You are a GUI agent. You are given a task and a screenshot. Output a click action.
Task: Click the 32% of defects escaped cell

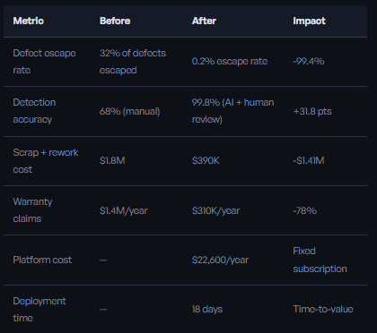click(x=133, y=62)
